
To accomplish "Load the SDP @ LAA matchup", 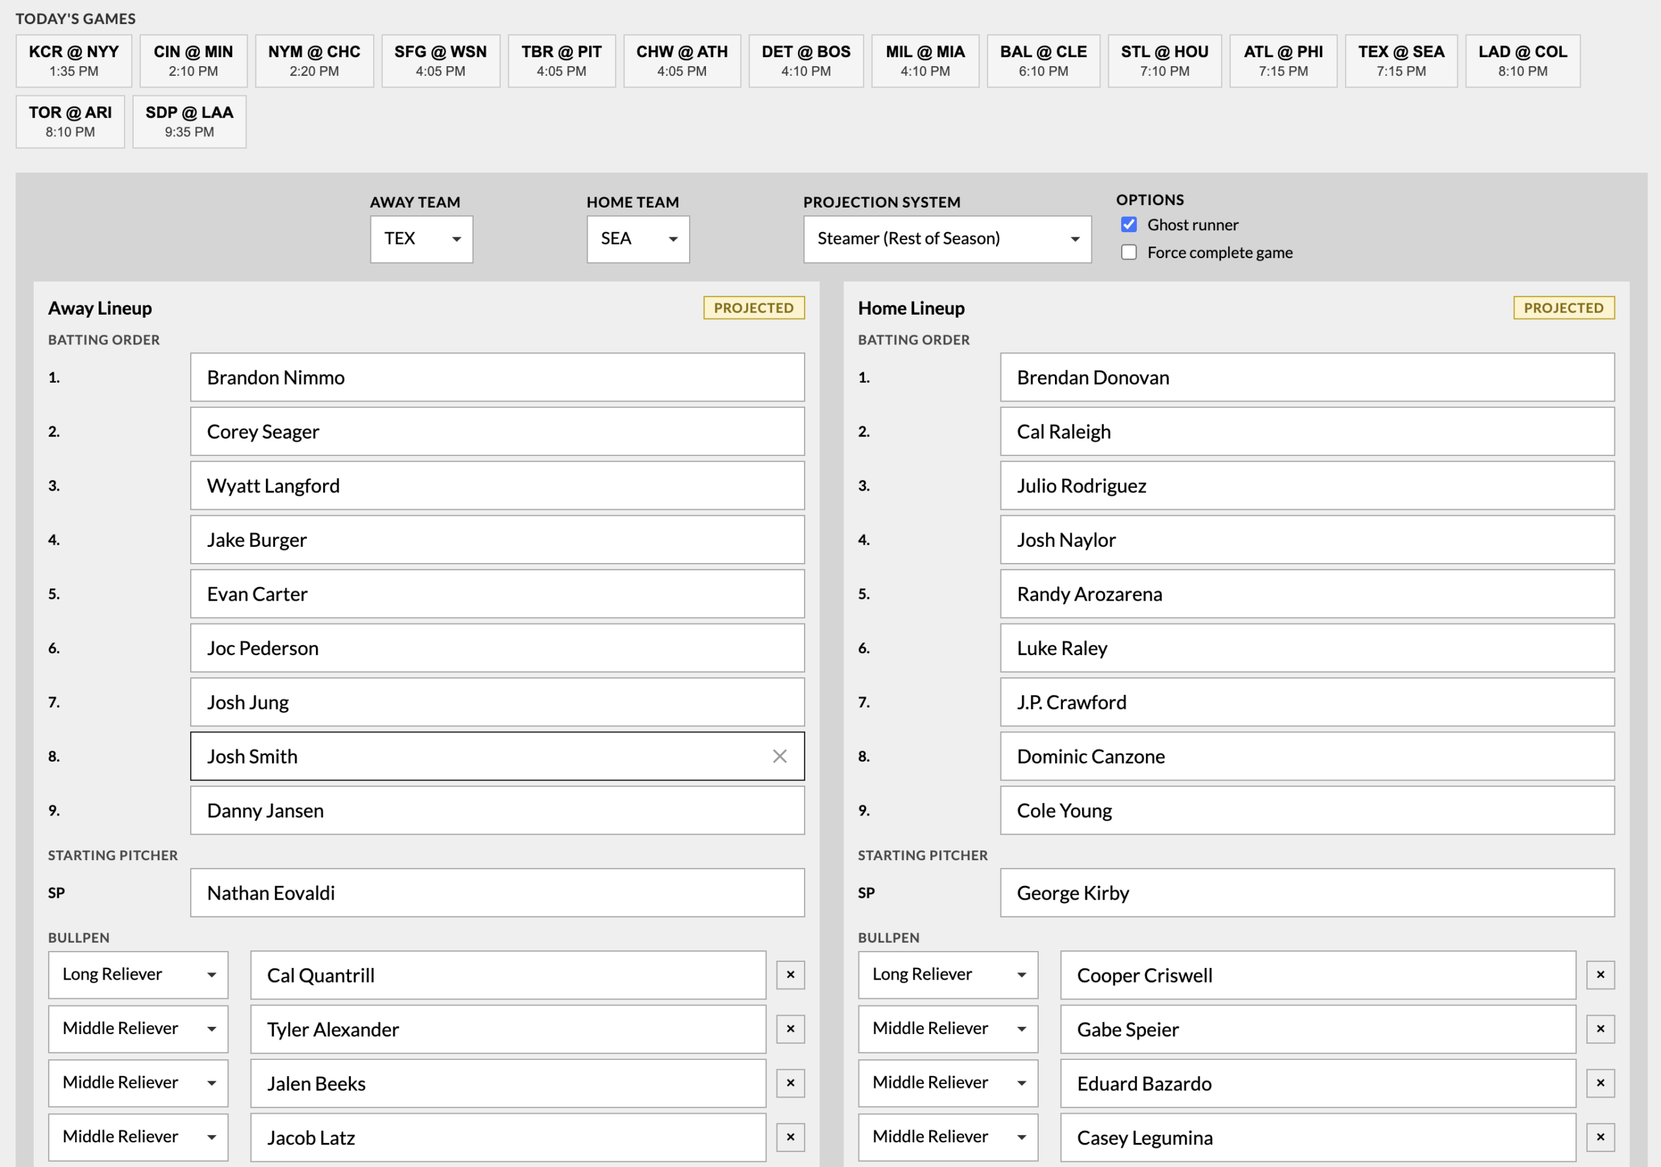I will 189,121.
